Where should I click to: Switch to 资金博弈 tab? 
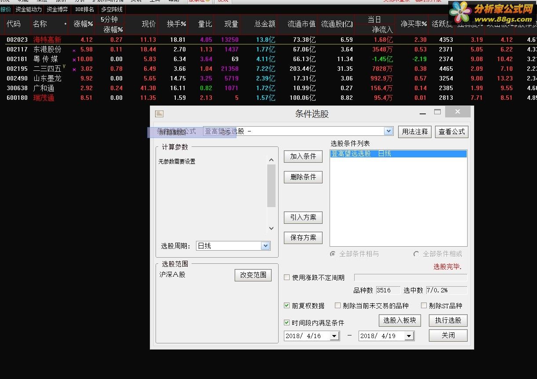[x=57, y=9]
